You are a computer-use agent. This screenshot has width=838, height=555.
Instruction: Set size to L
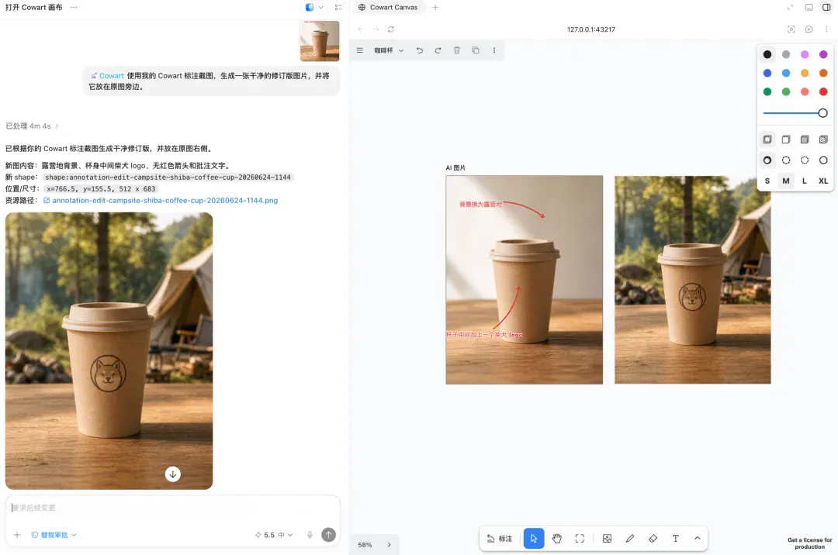pos(805,181)
